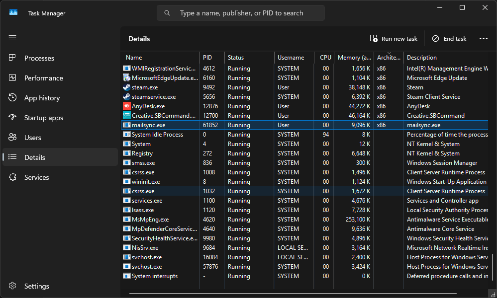This screenshot has height=298, width=497.
Task: Sort by the CPU column header
Action: (324, 58)
